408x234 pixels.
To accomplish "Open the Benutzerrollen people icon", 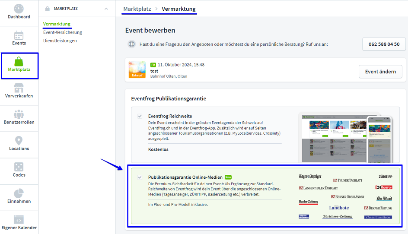I will click(x=19, y=114).
